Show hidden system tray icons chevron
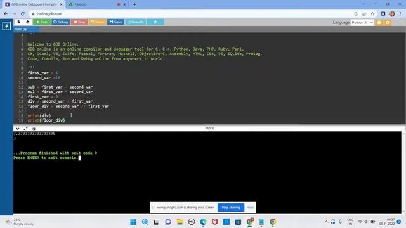The height and width of the screenshot is (228, 406). click(x=326, y=222)
